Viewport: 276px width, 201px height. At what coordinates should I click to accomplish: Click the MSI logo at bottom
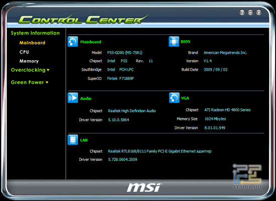point(144,187)
